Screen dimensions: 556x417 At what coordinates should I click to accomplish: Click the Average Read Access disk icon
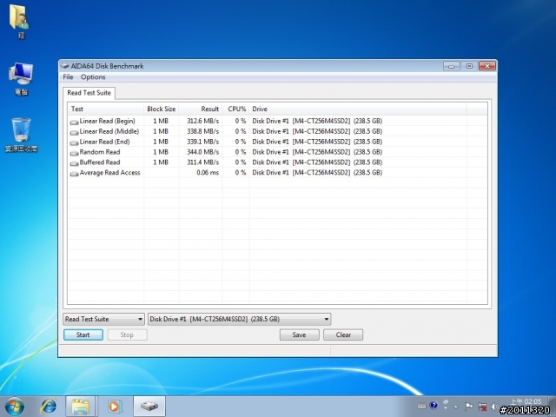[x=74, y=174]
